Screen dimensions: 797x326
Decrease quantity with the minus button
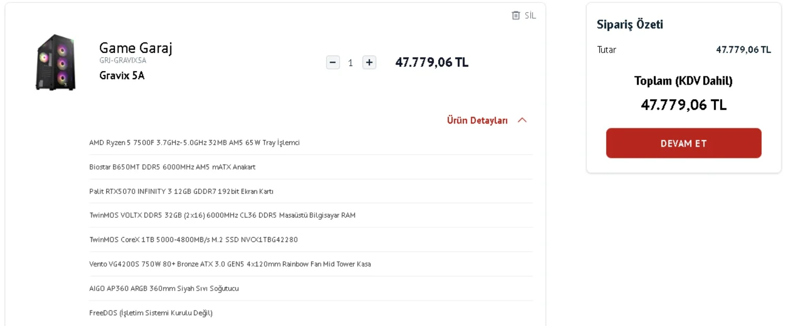click(333, 63)
